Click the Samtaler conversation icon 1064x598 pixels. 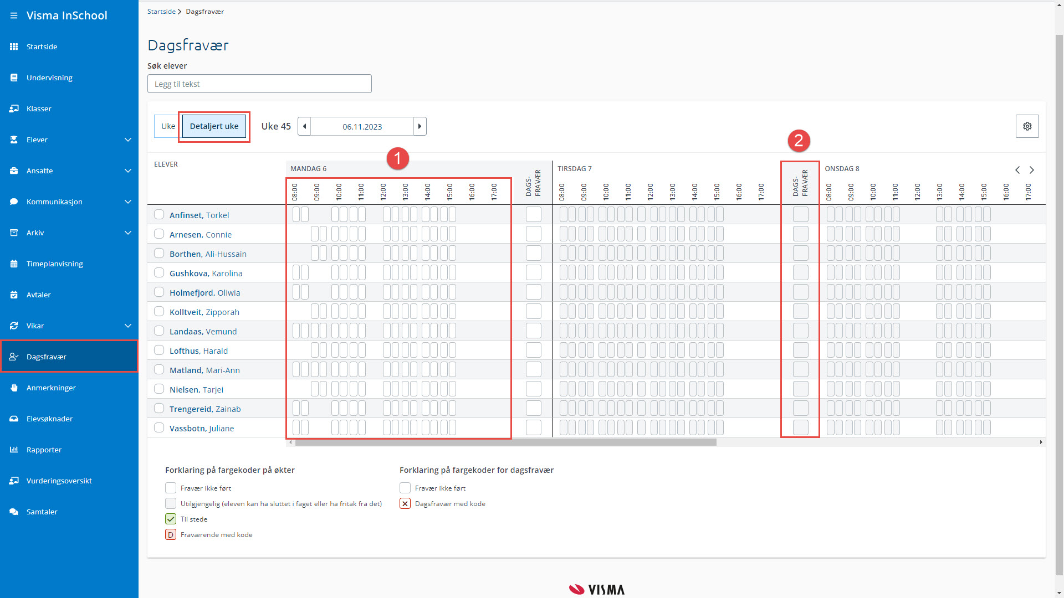(x=14, y=512)
